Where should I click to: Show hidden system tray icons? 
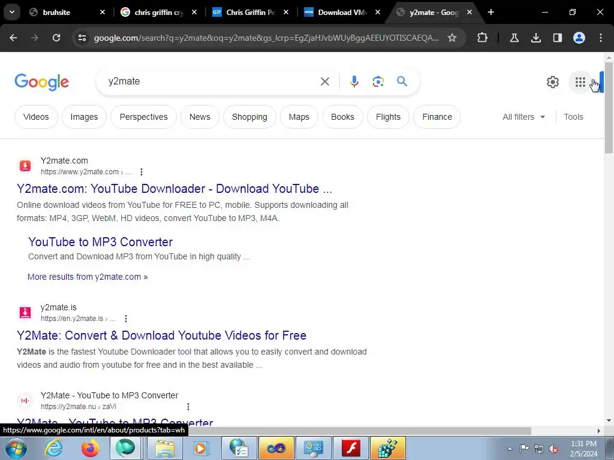pos(510,449)
